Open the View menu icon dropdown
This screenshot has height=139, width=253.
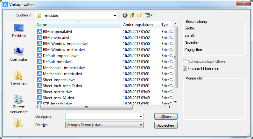point(148,15)
